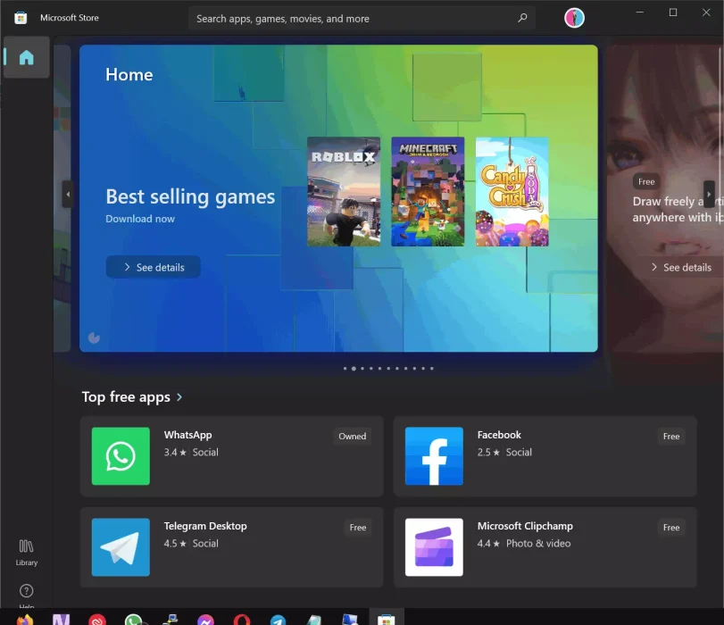Go to Home in the sidebar

(x=26, y=57)
